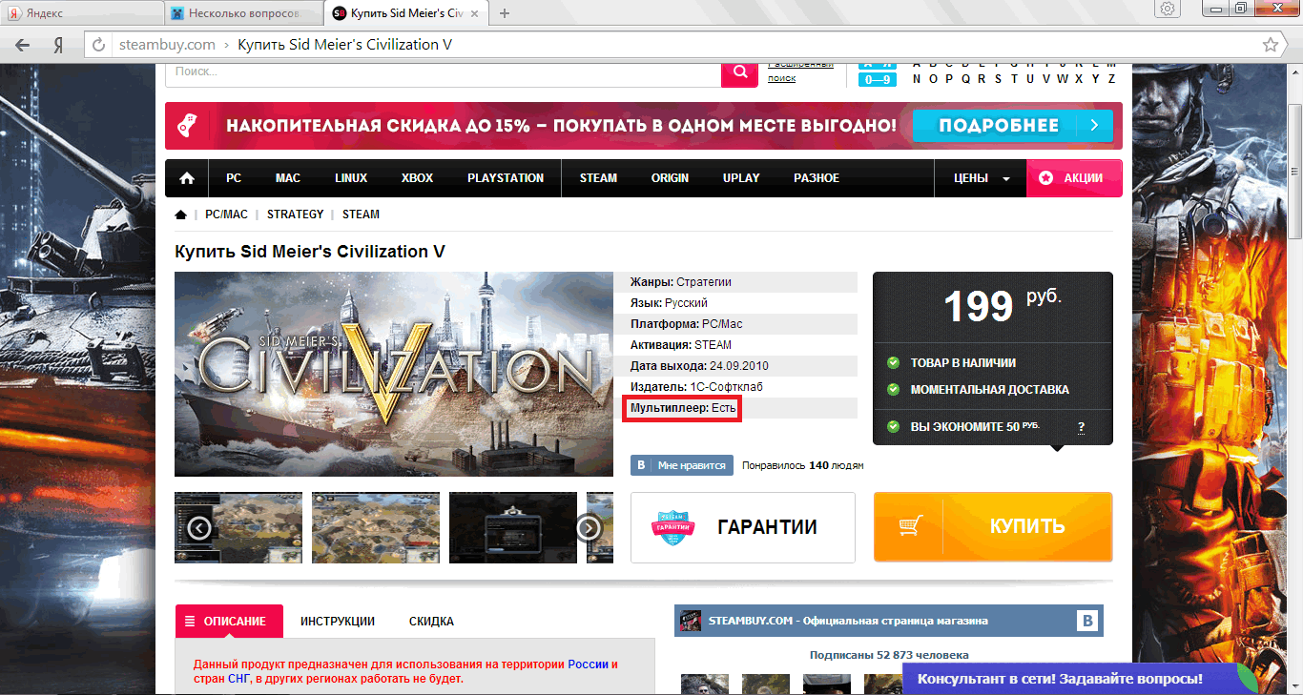This screenshot has width=1303, height=695.
Task: Click the VK 'B' logo in the community widget
Action: (x=1087, y=621)
